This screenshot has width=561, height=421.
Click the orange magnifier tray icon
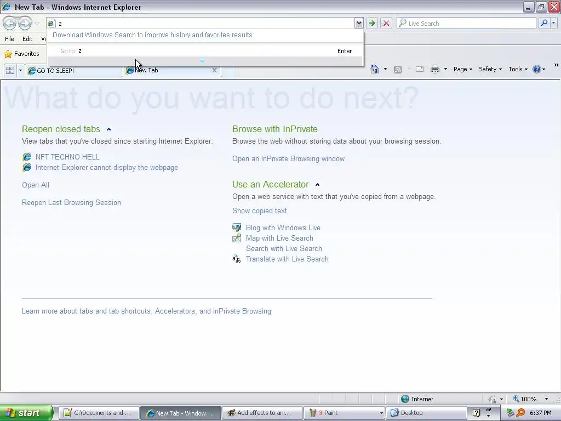point(520,413)
